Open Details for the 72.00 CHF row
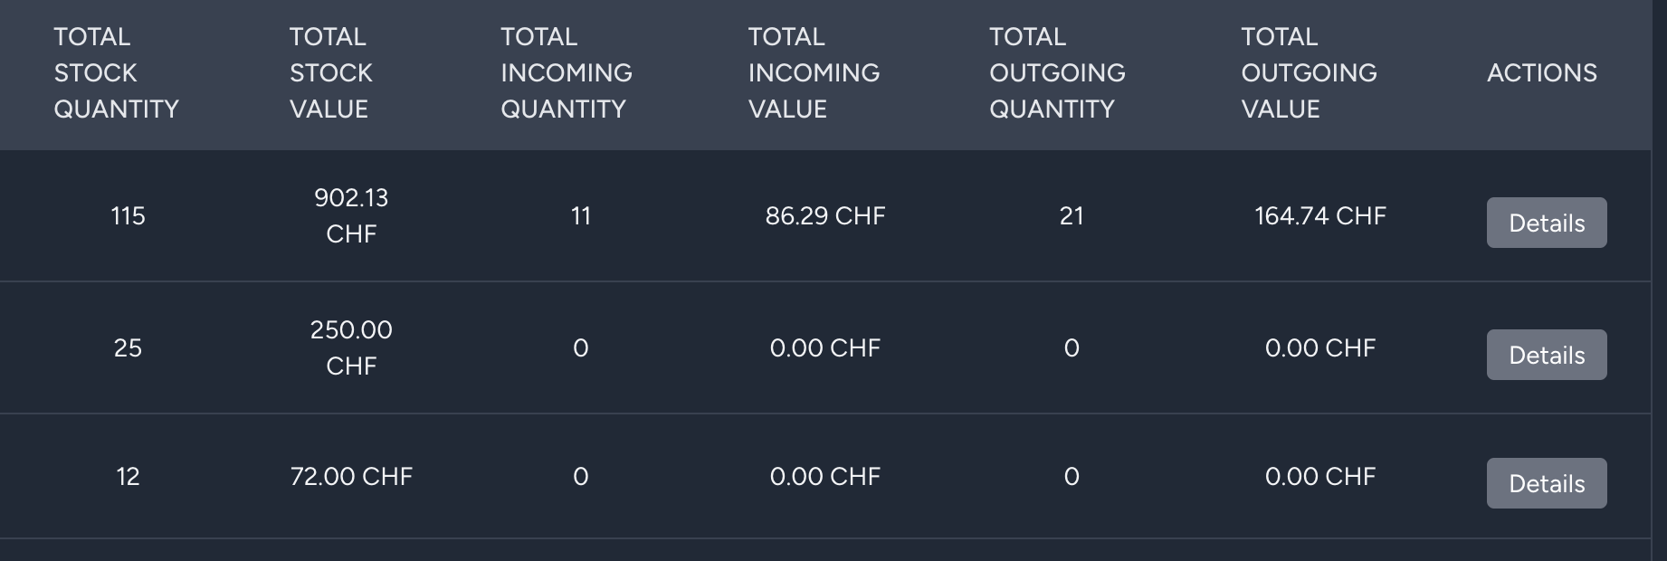The height and width of the screenshot is (561, 1667). (1546, 483)
